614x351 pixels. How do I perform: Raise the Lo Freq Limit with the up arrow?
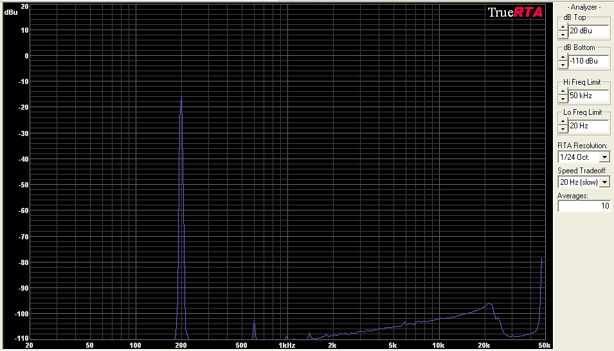point(563,122)
